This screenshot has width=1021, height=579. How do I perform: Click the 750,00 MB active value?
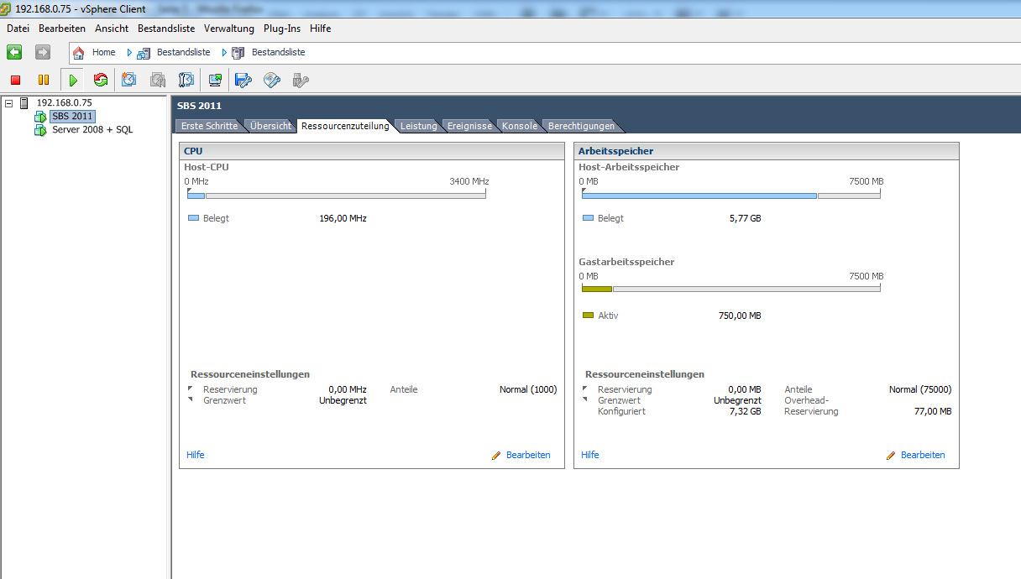[x=740, y=316]
